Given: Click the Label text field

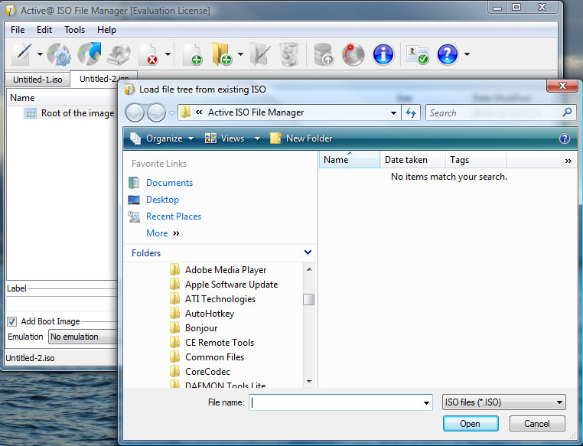Looking at the screenshot, I should 62,304.
